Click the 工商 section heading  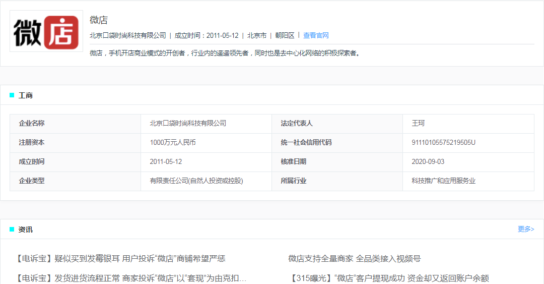(25, 95)
